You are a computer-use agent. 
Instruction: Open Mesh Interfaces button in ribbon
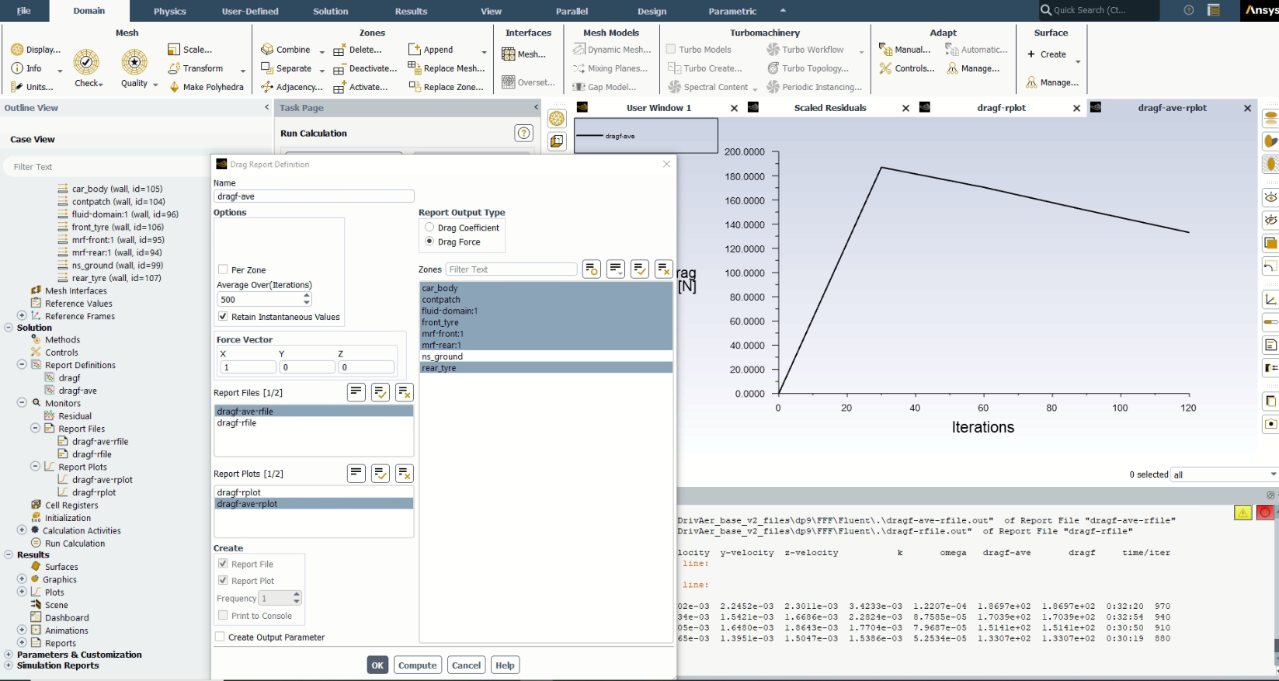524,54
